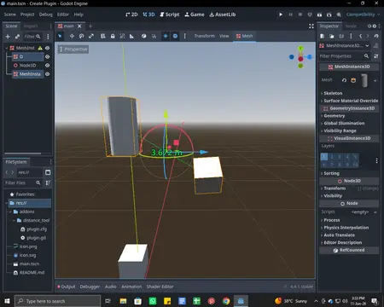Stop the running project

point(300,14)
